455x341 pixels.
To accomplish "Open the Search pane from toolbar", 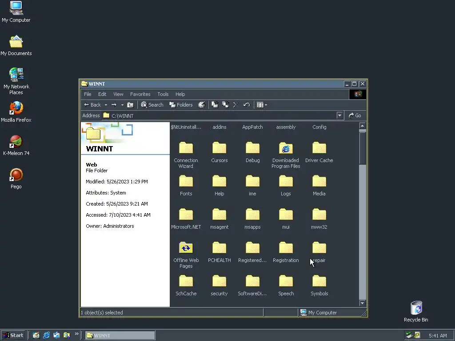I will (x=152, y=105).
